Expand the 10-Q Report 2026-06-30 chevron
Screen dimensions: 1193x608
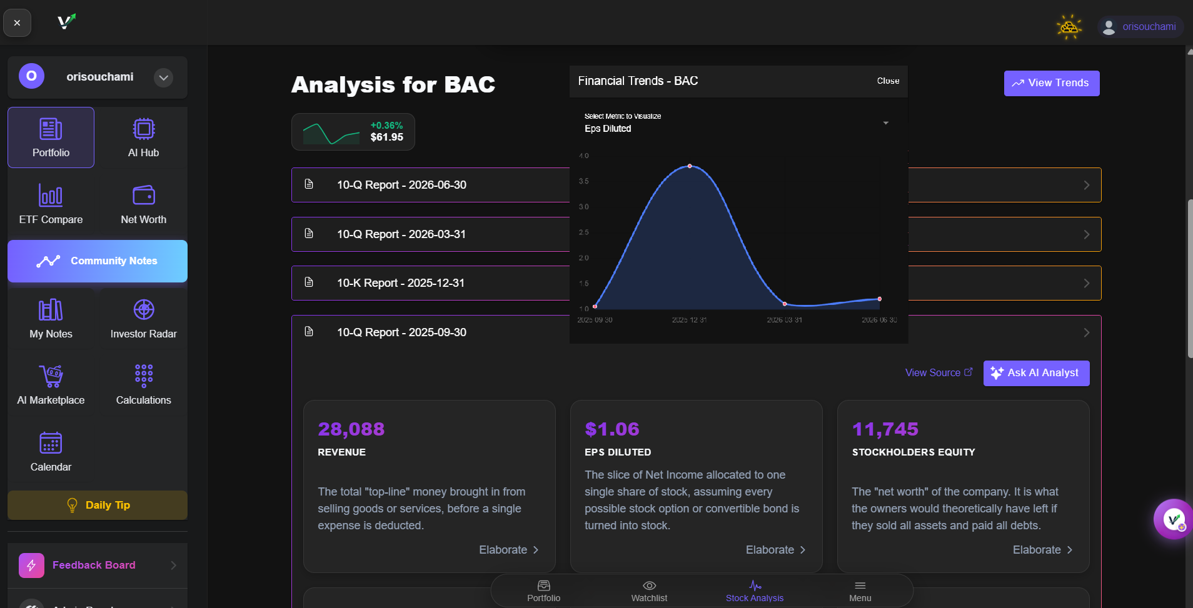pos(1087,185)
